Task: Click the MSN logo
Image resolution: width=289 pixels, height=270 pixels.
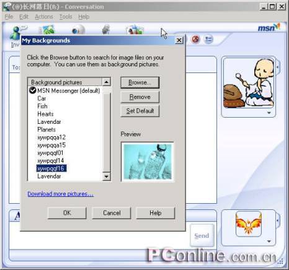Action: tap(269, 27)
